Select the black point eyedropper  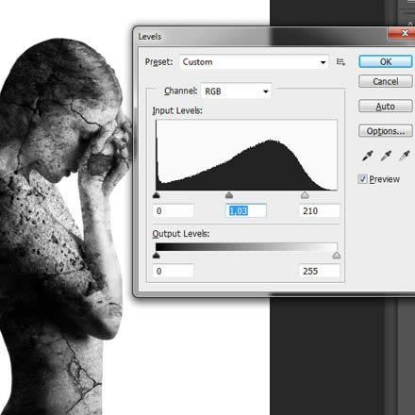coord(368,156)
